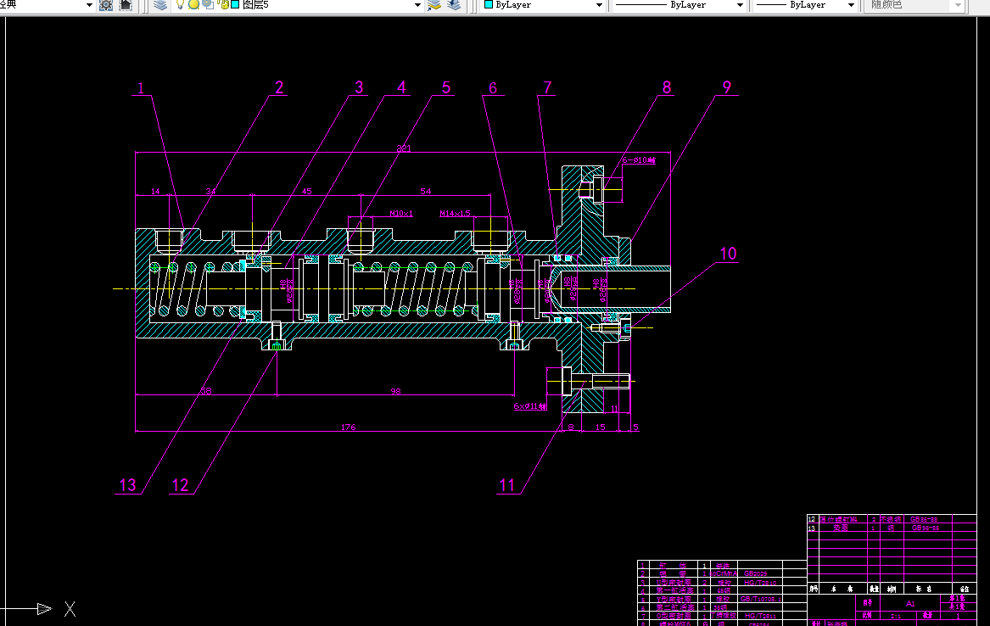Select the 45 dimension text
This screenshot has width=990, height=626.
[x=306, y=191]
